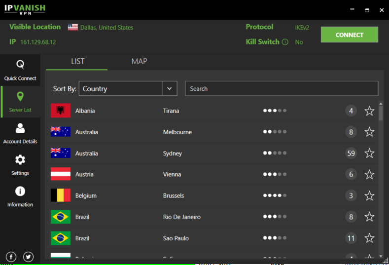Switch to the LIST tab
The image size is (389, 265).
77,62
